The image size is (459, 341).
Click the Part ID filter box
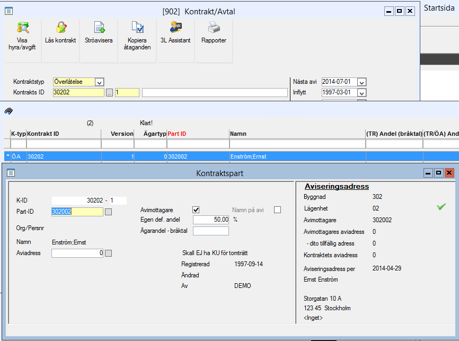198,144
